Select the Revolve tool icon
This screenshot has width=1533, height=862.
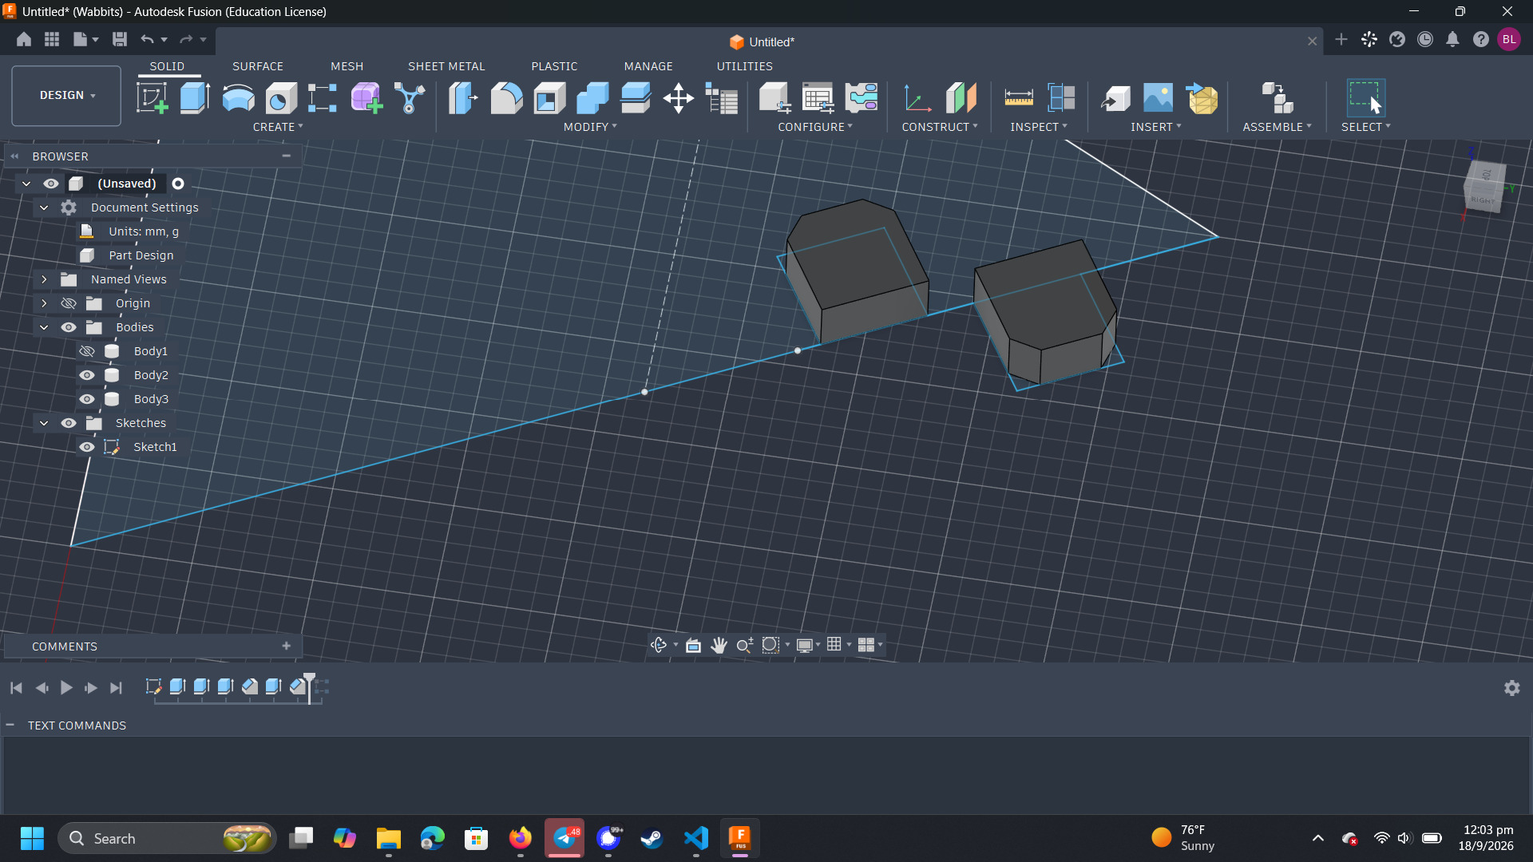pyautogui.click(x=238, y=98)
